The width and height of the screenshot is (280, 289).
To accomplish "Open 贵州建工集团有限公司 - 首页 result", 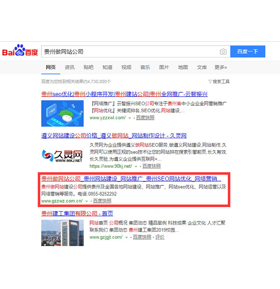I will [x=77, y=213].
